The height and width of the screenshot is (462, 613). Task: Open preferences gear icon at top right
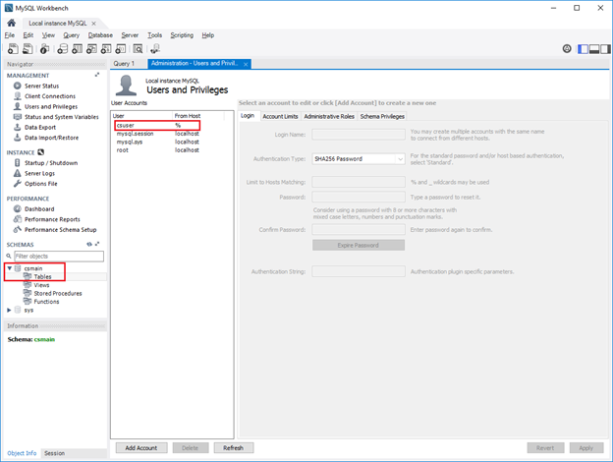(567, 49)
